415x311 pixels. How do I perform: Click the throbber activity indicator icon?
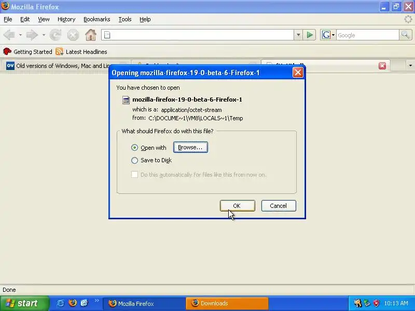(408, 19)
